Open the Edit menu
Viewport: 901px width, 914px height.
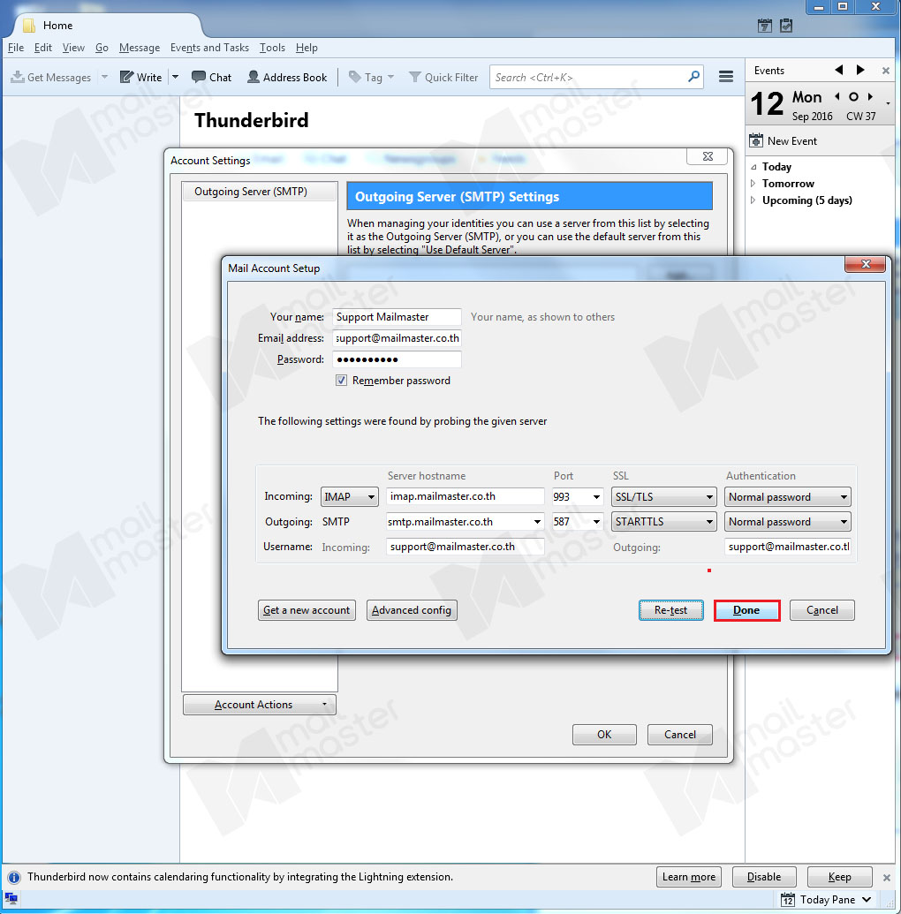point(42,48)
